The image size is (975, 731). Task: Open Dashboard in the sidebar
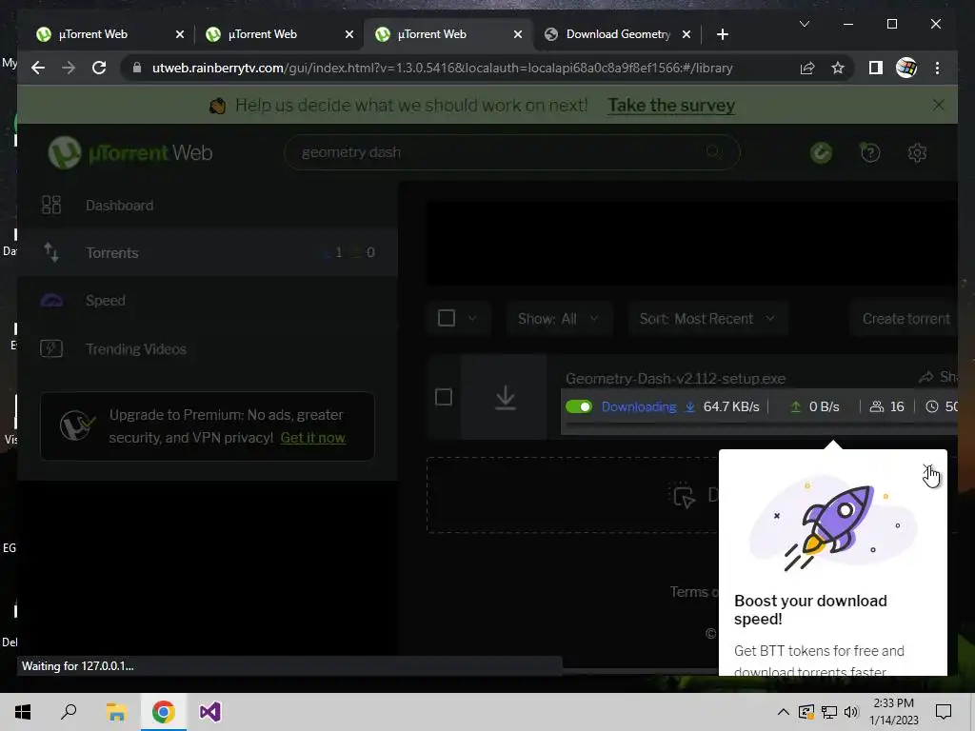pyautogui.click(x=207, y=206)
